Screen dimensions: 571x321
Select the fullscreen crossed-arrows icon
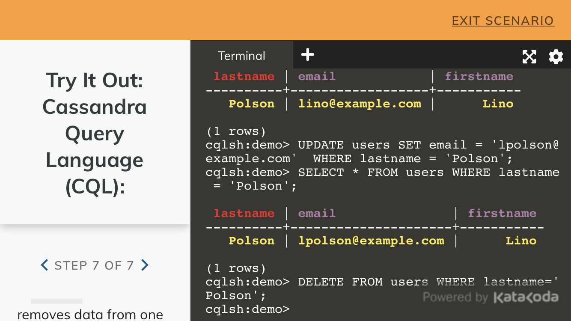pyautogui.click(x=529, y=56)
